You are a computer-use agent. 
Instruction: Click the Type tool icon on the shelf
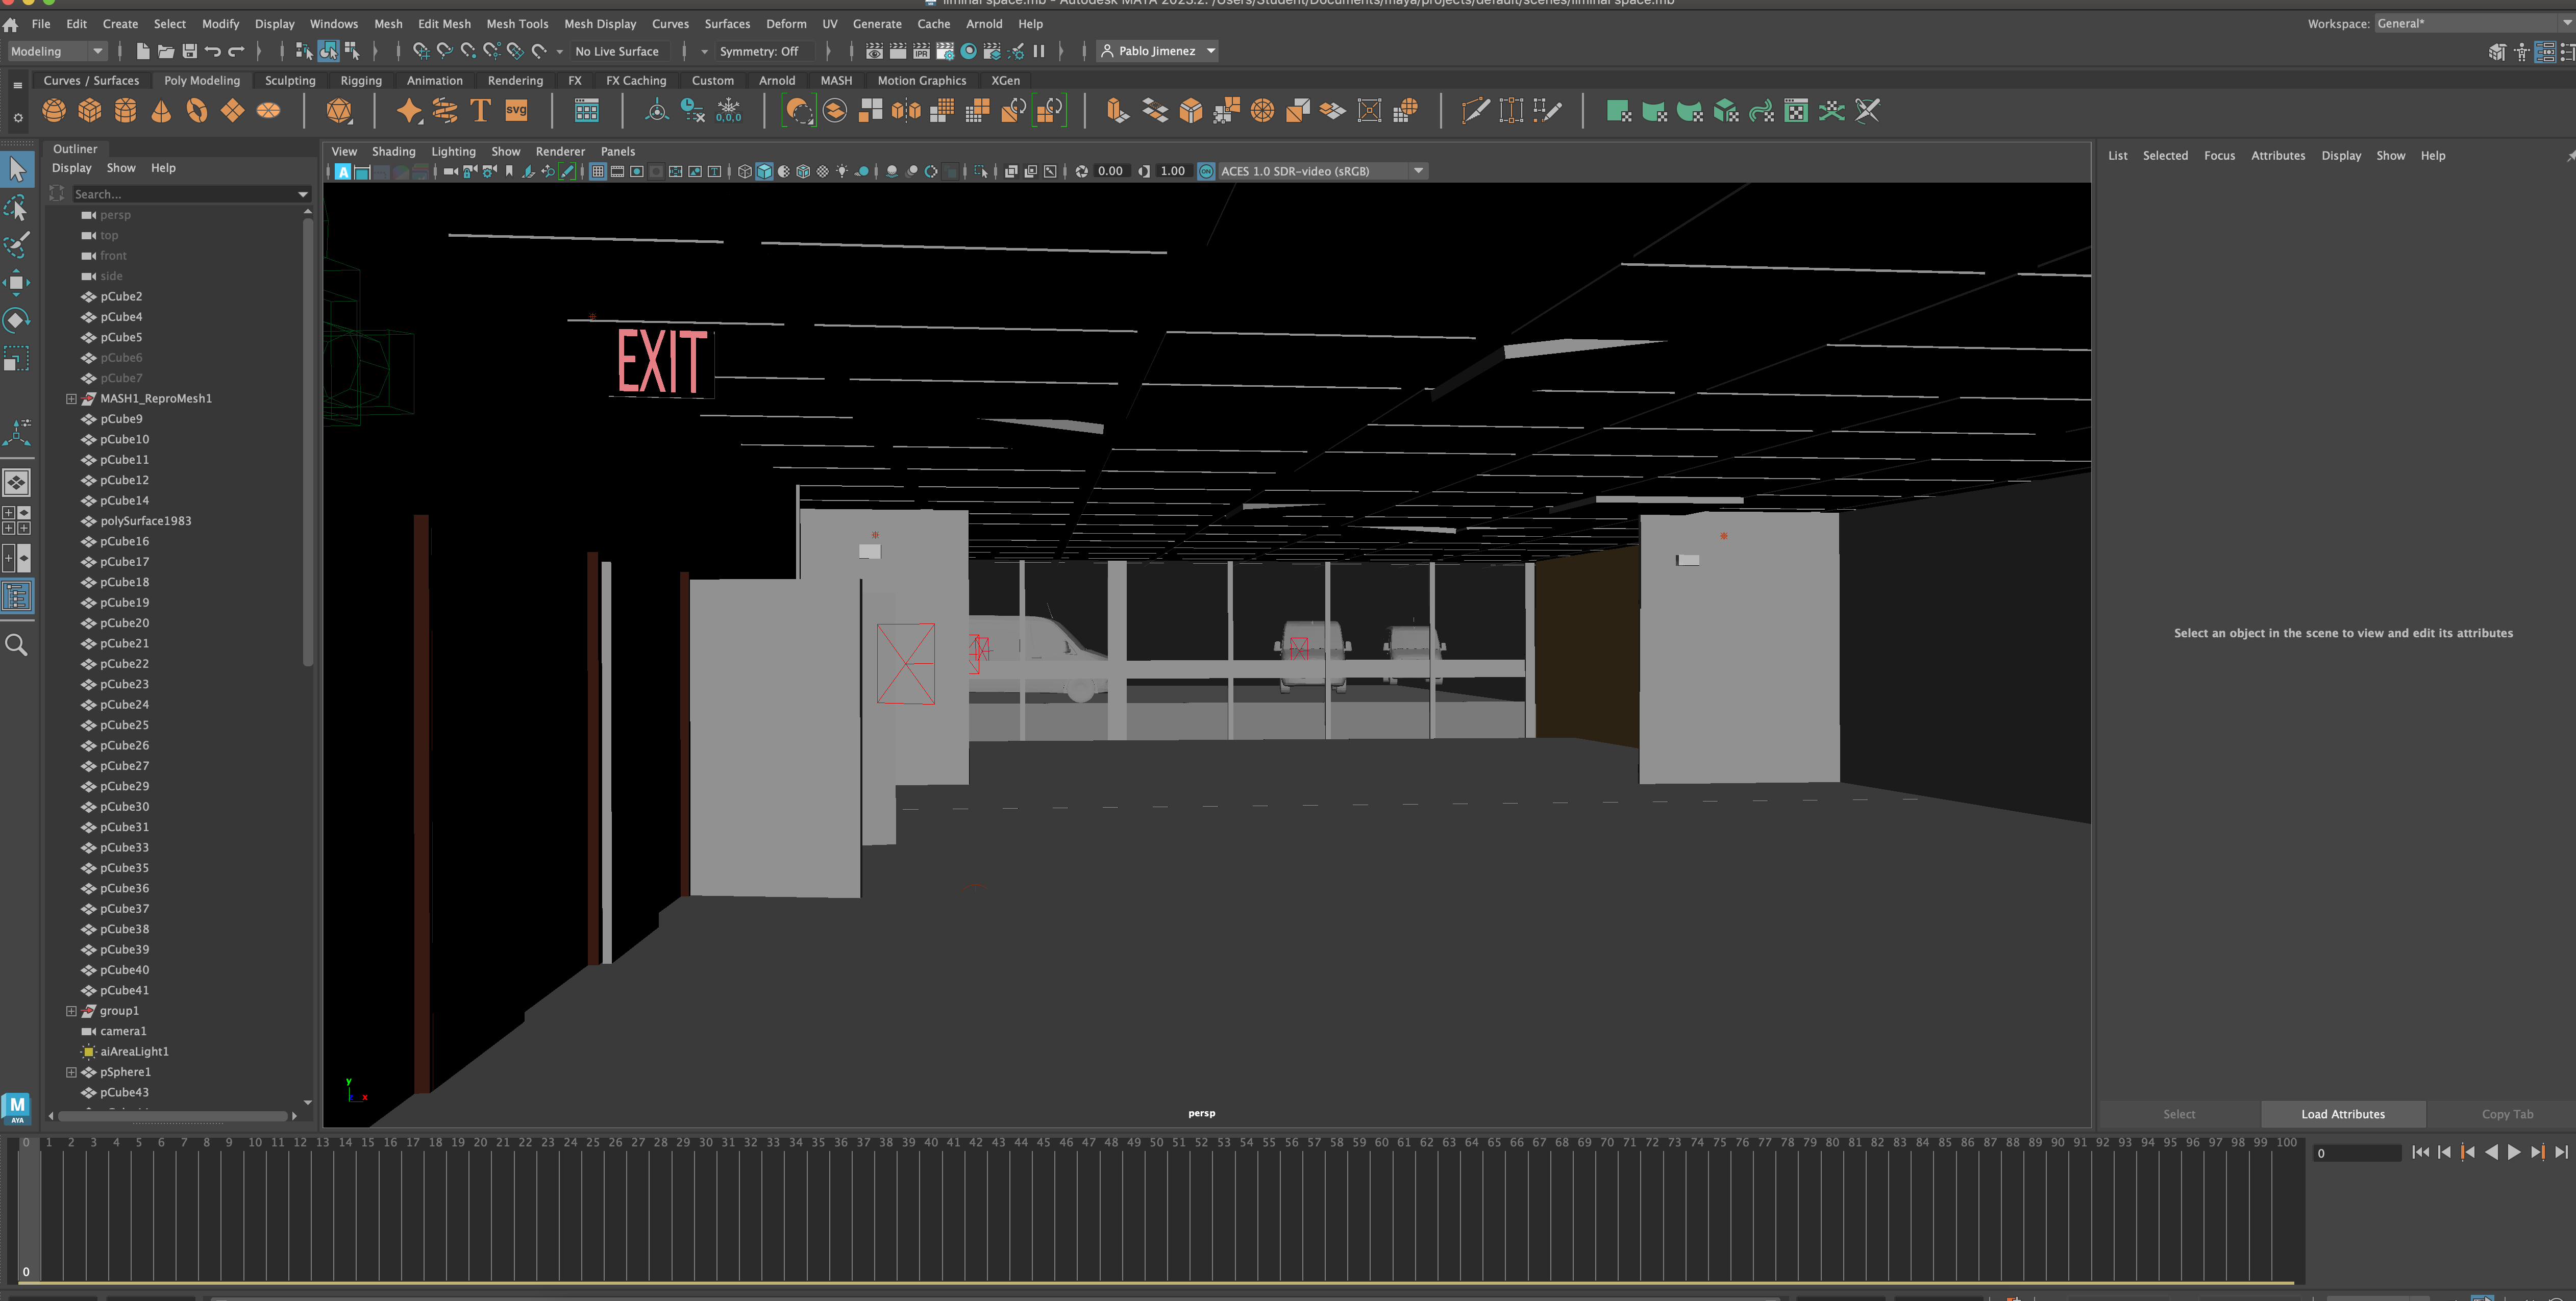(480, 111)
